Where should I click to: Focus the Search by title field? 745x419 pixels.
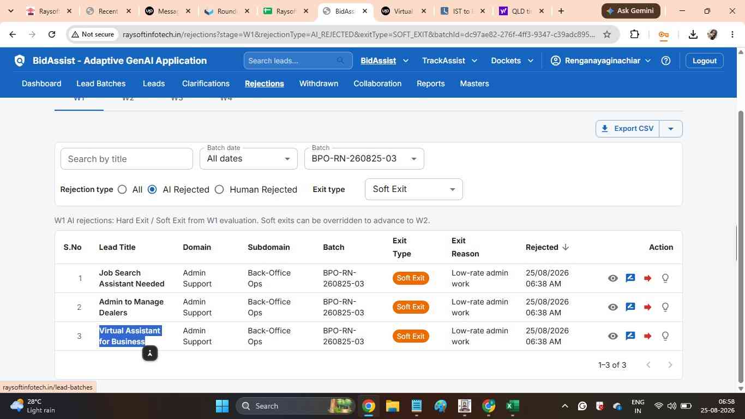click(127, 159)
